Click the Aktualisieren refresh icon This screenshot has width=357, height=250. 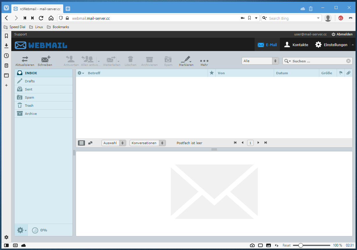[x=25, y=59]
